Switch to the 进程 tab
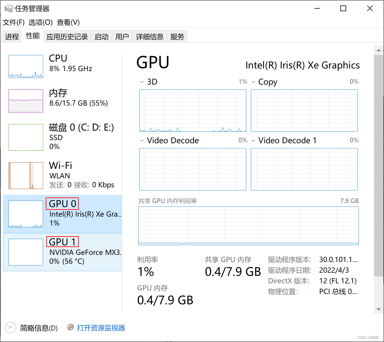This screenshot has height=342, width=384. coord(12,37)
